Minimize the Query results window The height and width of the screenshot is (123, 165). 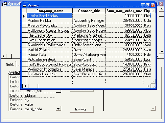click(x=143, y=5)
